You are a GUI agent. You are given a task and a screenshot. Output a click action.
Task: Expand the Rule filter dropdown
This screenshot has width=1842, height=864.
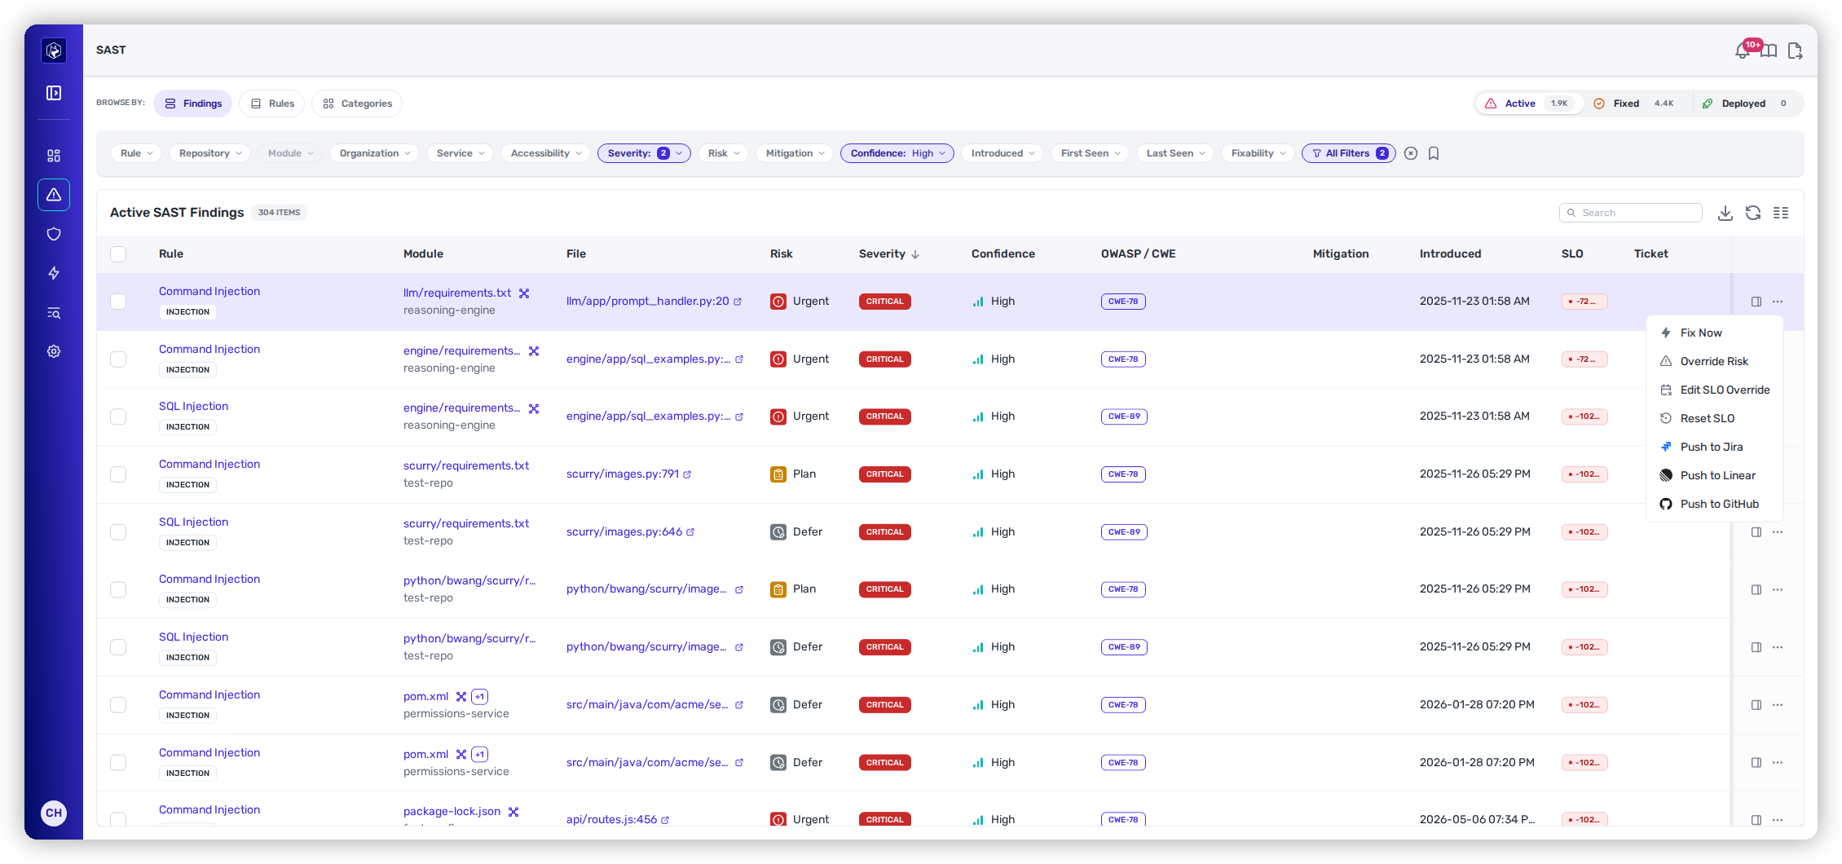click(136, 153)
